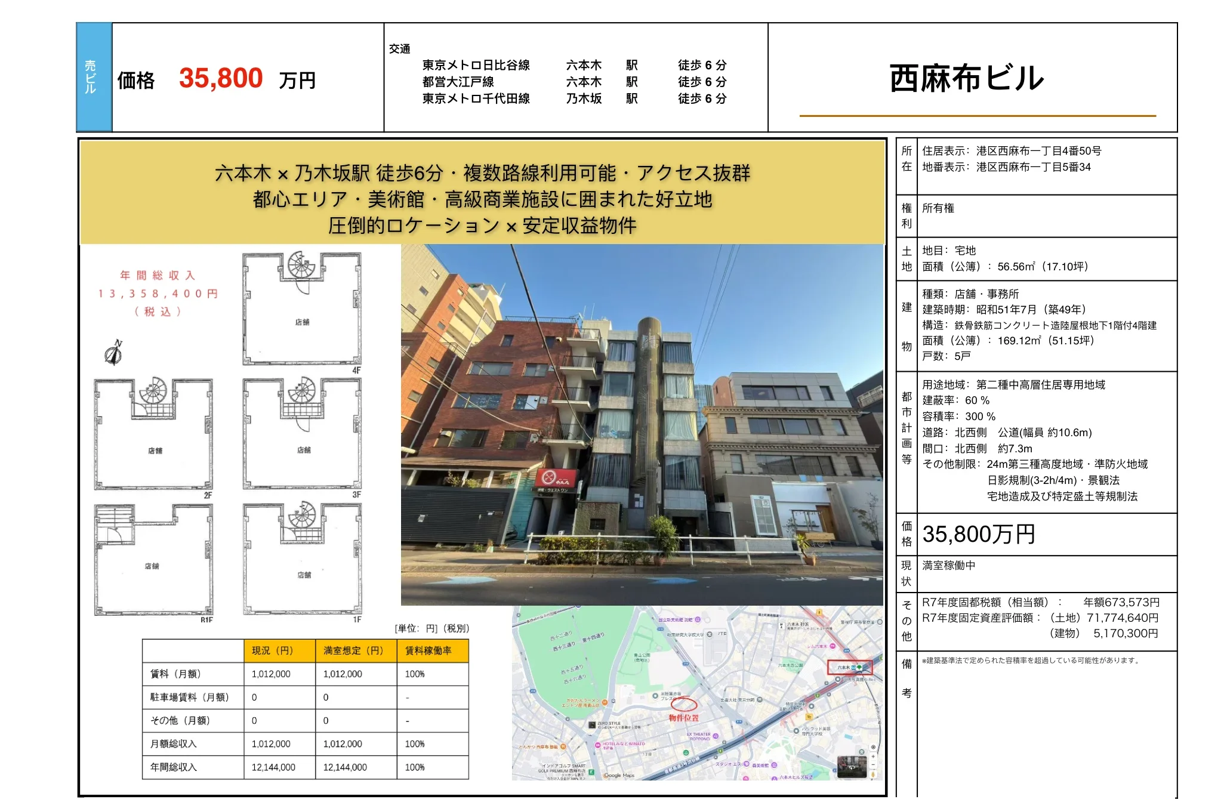Click the 戸数: 5戸 line

click(x=946, y=356)
